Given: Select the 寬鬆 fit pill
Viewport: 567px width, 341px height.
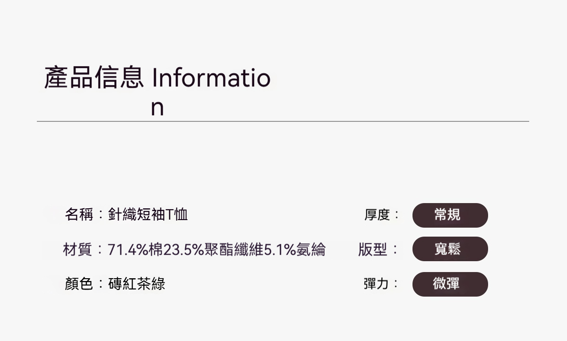Looking at the screenshot, I should tap(450, 249).
